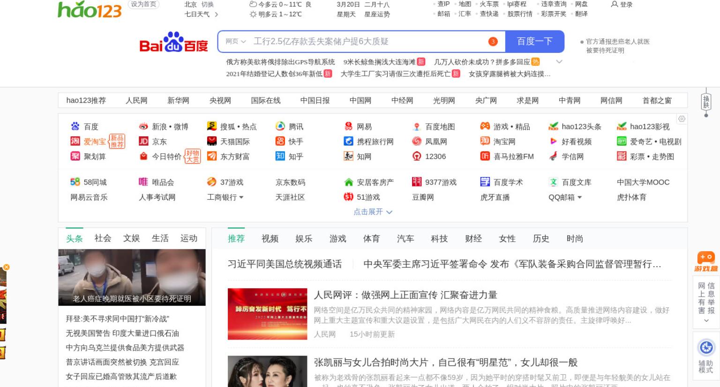Open the 爱奇艺 icon link
This screenshot has height=387, width=720.
click(622, 141)
